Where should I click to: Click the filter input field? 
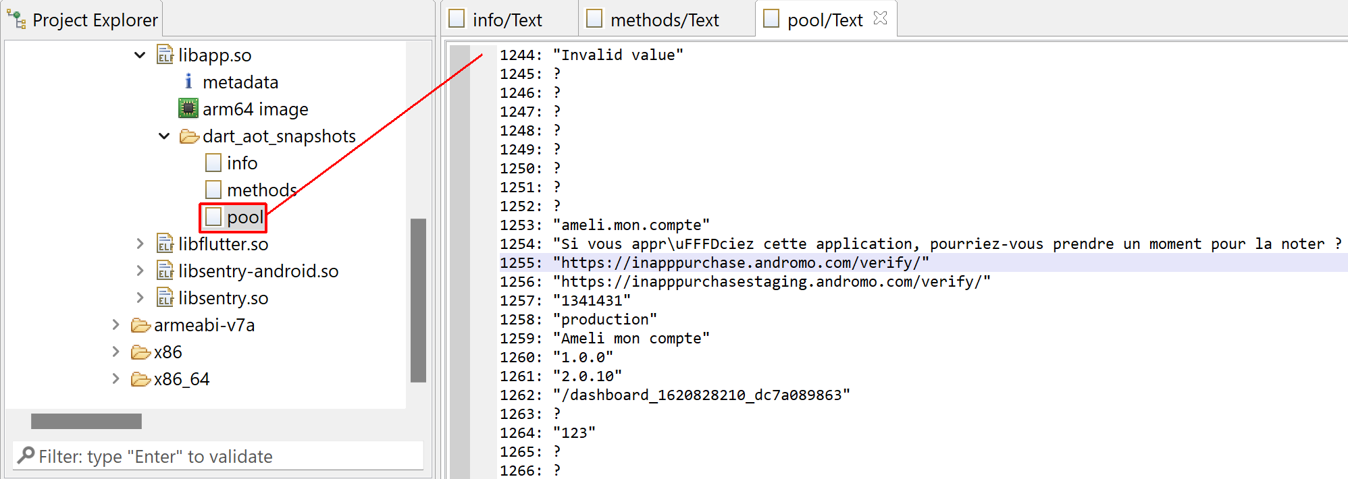tap(218, 456)
